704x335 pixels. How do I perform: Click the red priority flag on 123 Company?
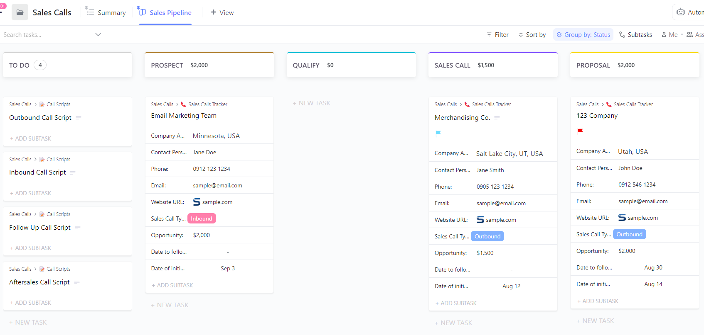pyautogui.click(x=580, y=131)
